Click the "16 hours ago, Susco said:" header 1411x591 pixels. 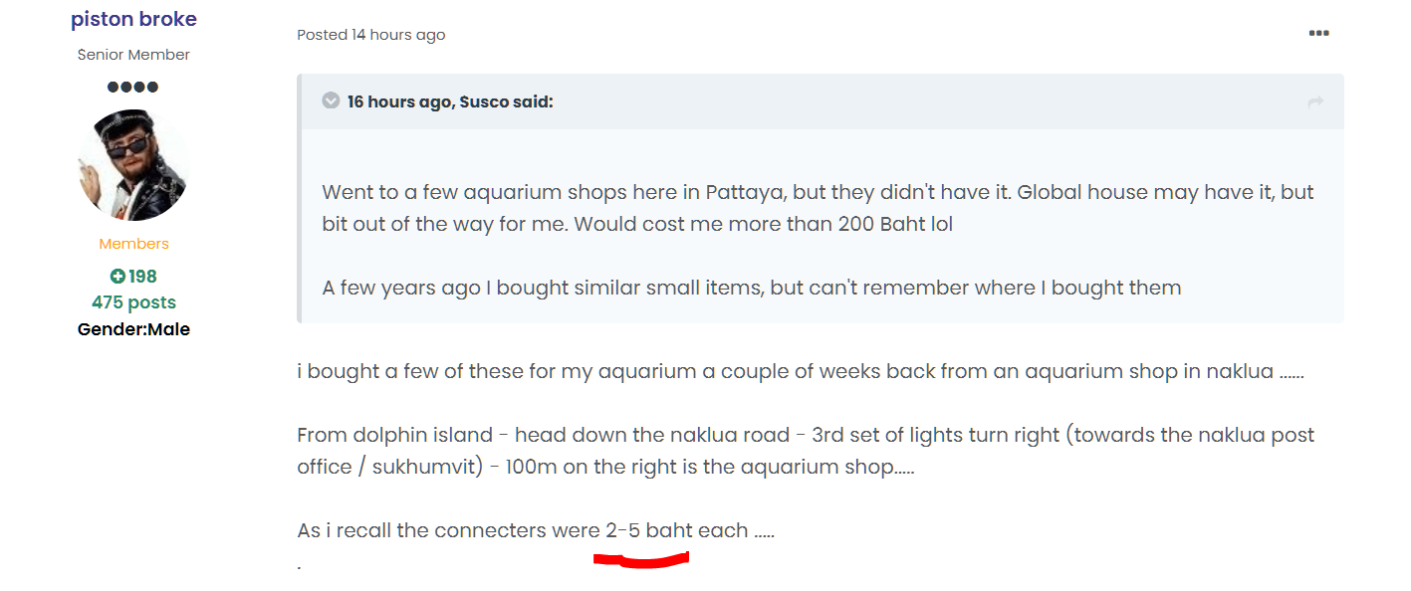coord(449,101)
